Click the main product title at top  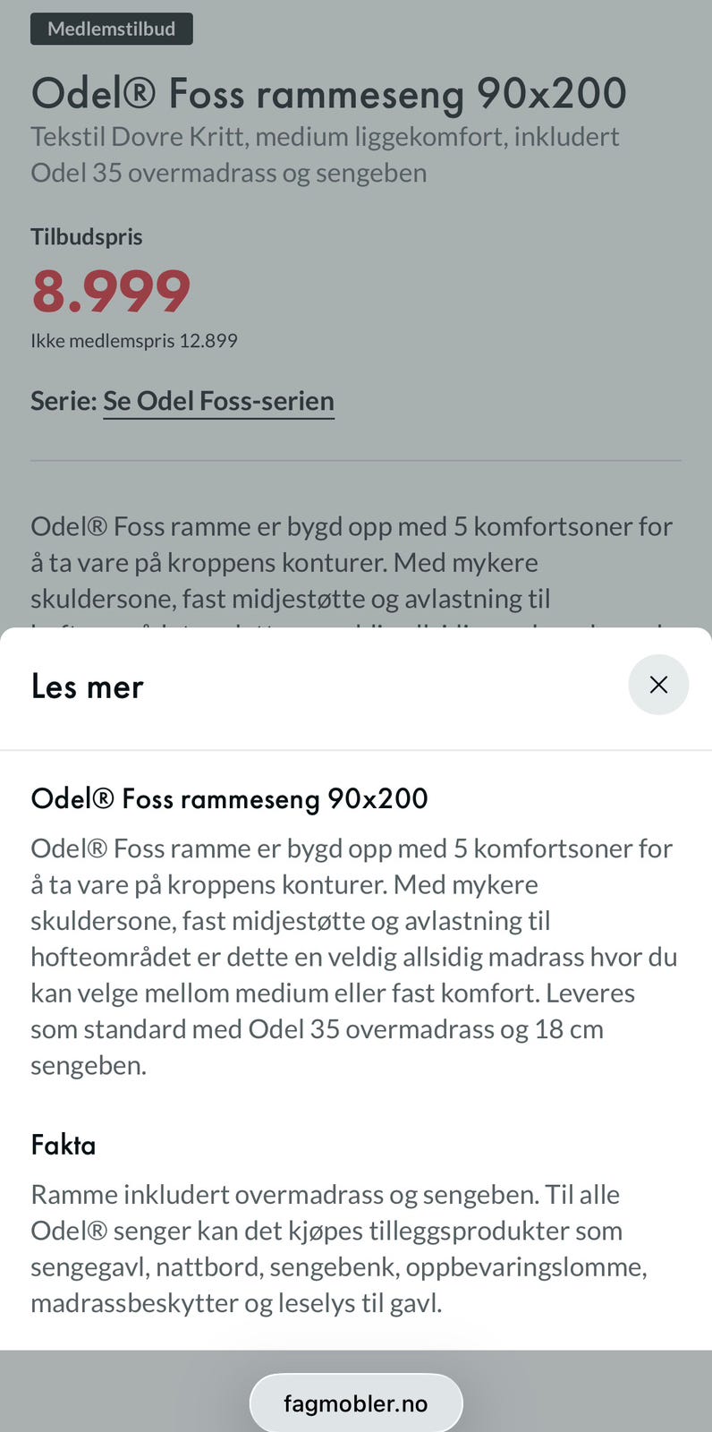[x=329, y=93]
